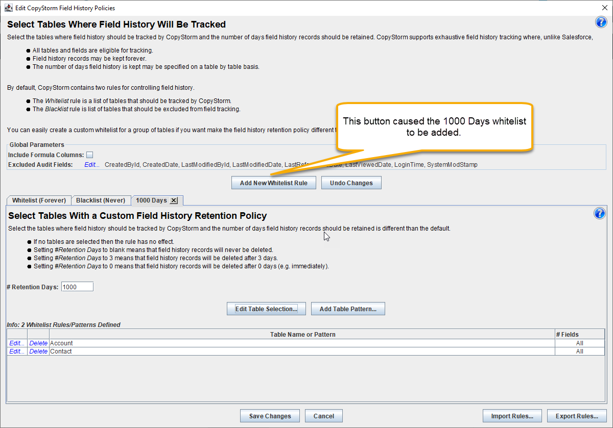Screen dimensions: 613x428
Task: Delete the Account table rule
Action: pos(38,343)
